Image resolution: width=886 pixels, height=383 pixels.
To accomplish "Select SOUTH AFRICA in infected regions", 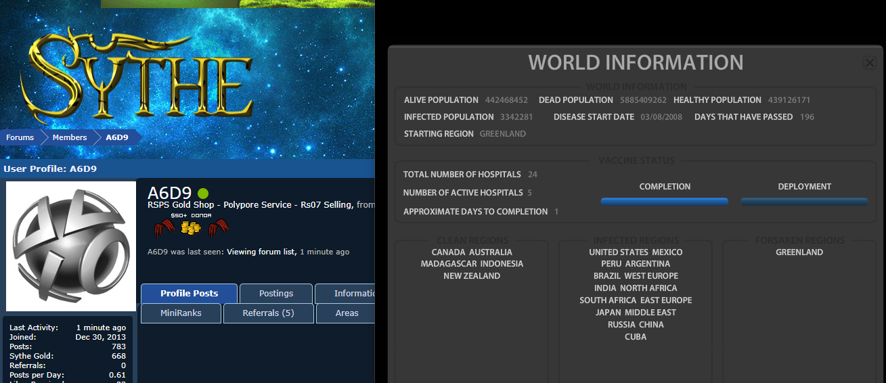I will click(608, 300).
